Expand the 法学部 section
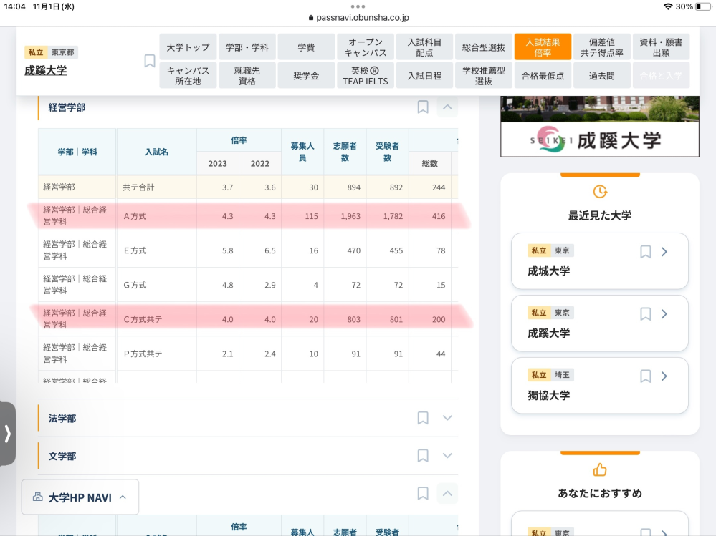Screen dimensions: 716x536 point(447,418)
